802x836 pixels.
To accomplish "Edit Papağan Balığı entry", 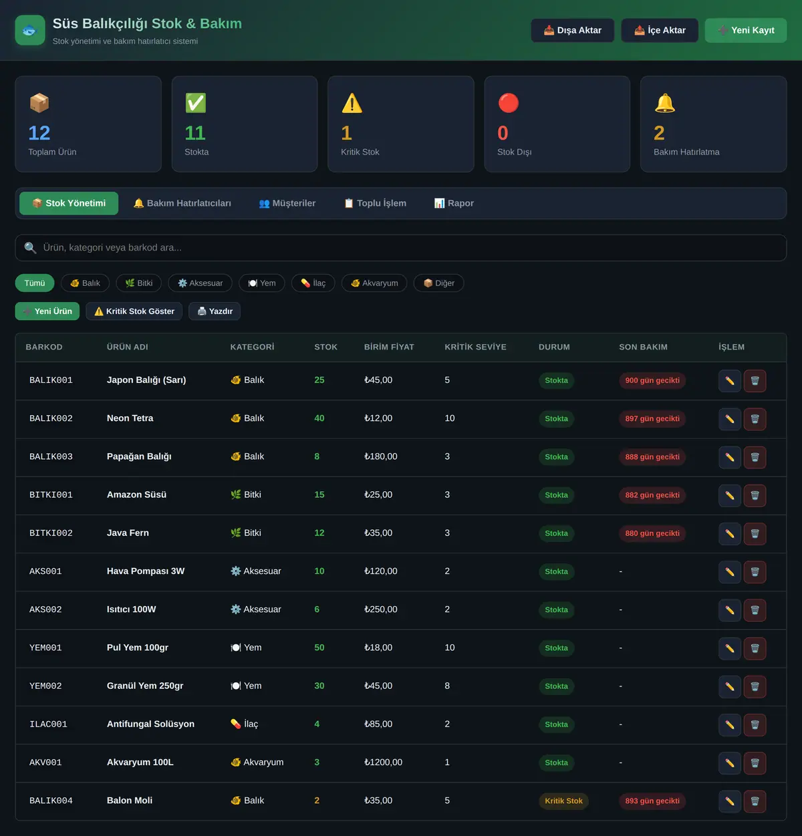I will (x=730, y=457).
